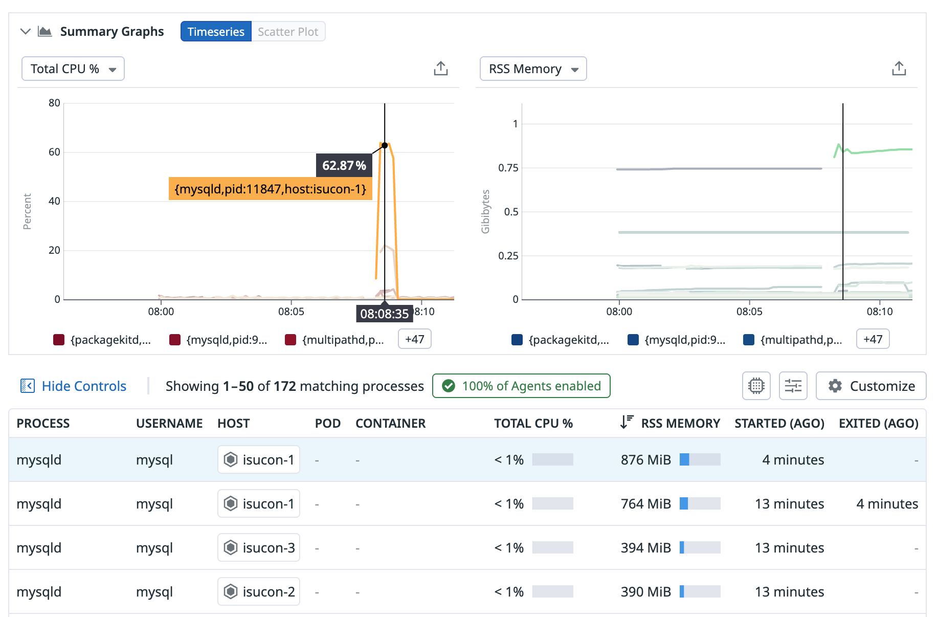
Task: Click the mysqld pid:9 red swatch in CPU legend
Action: [x=175, y=340]
